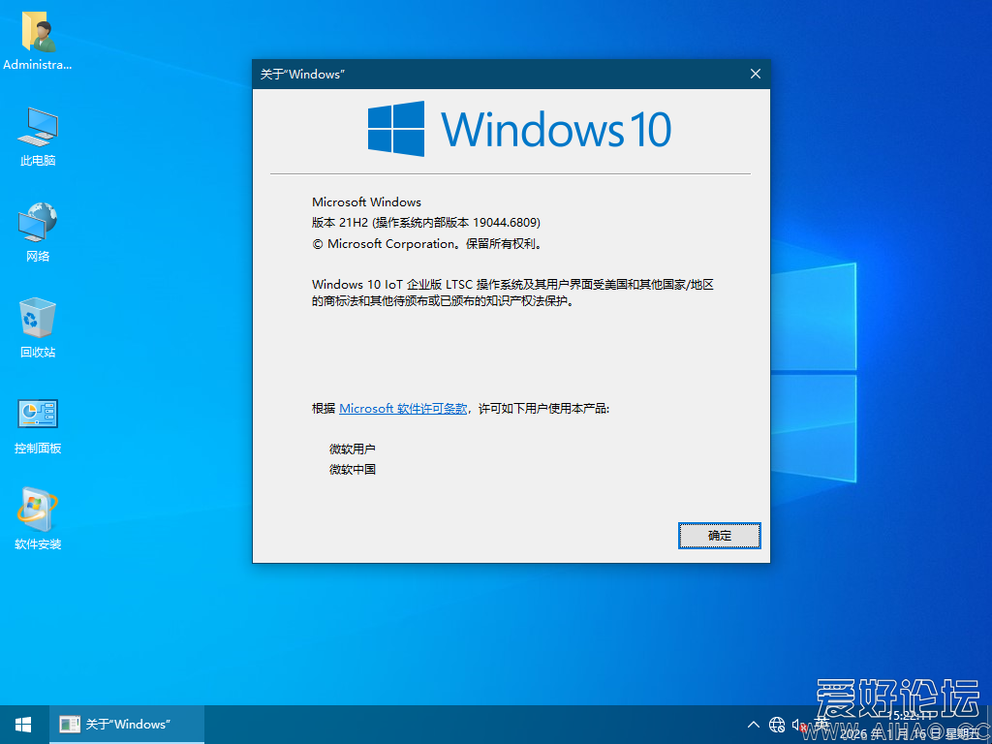This screenshot has height=744, width=992.
Task: Open the Windows Start menu
Action: tap(24, 725)
